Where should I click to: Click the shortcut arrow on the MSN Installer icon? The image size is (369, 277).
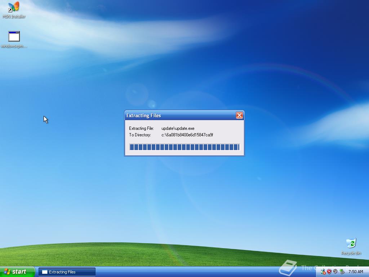(x=10, y=10)
